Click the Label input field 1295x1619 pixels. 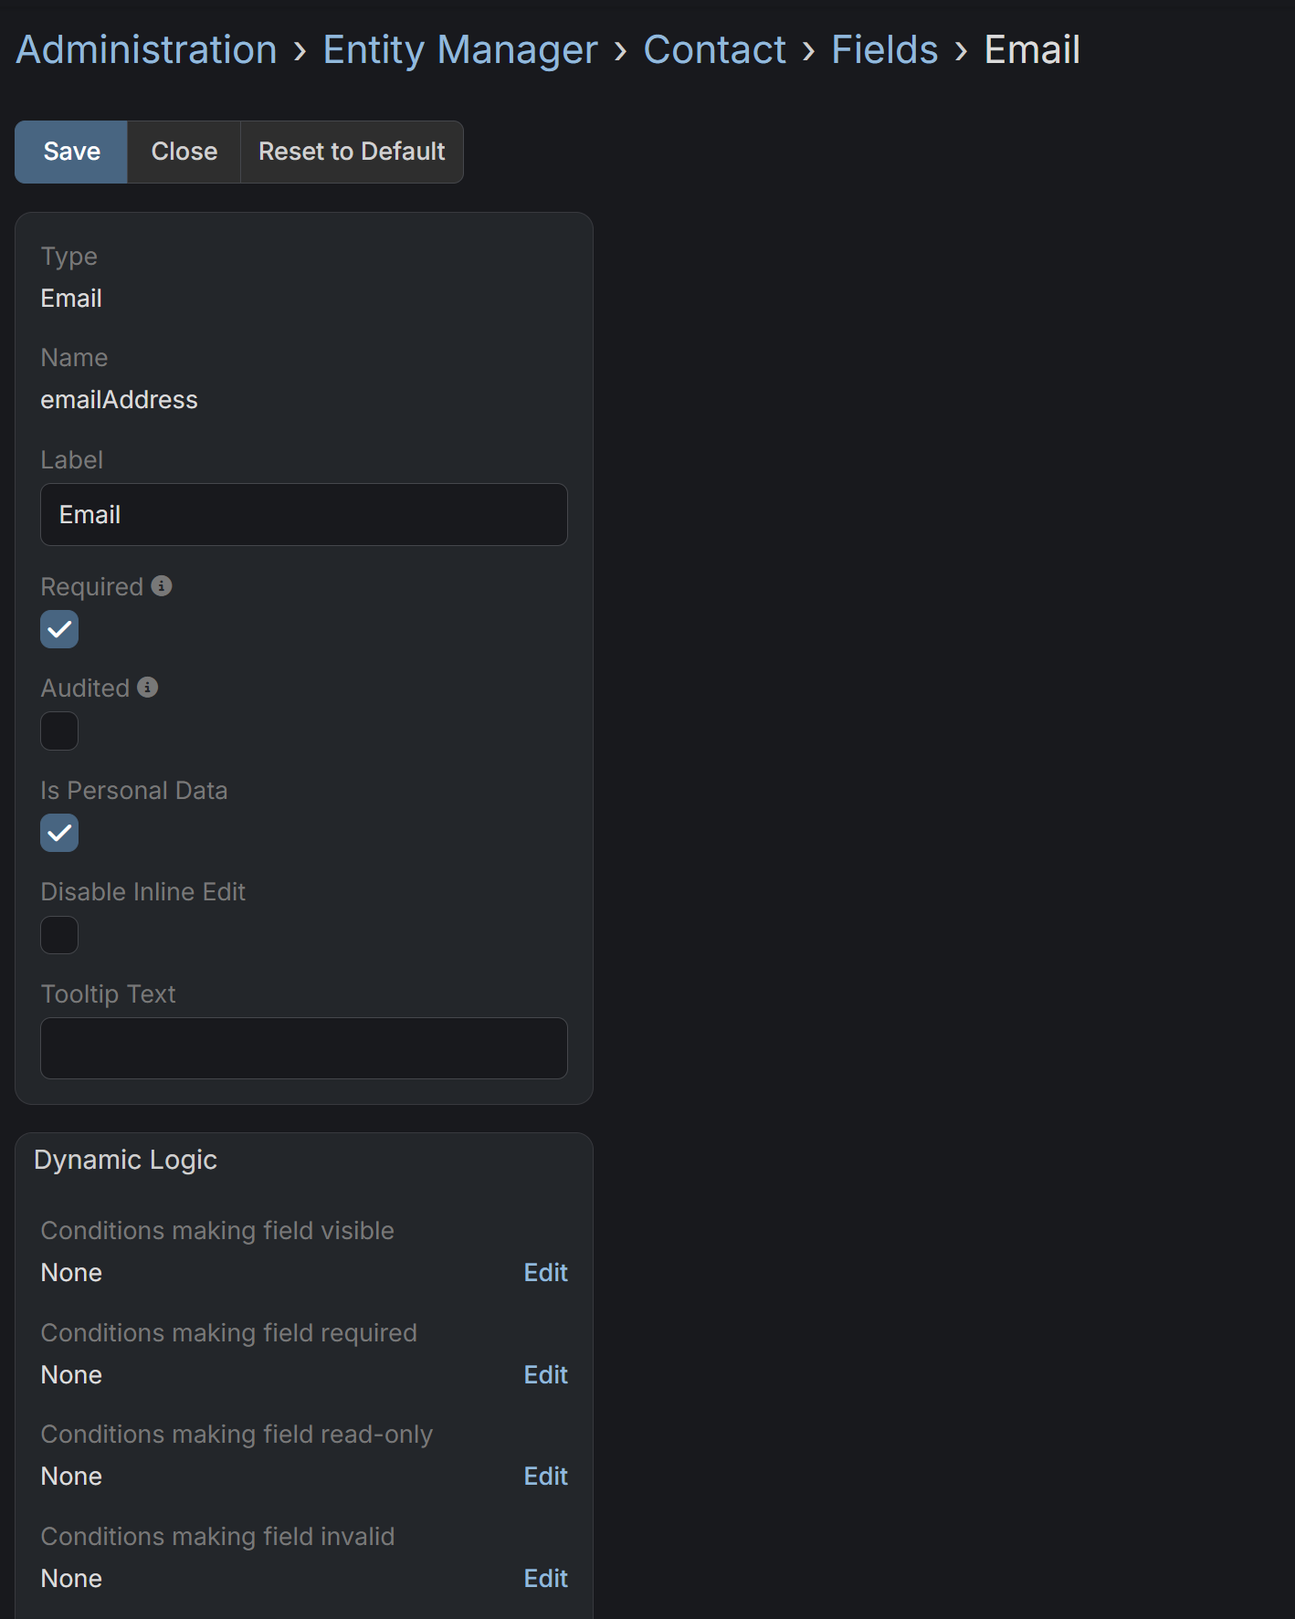[304, 515]
